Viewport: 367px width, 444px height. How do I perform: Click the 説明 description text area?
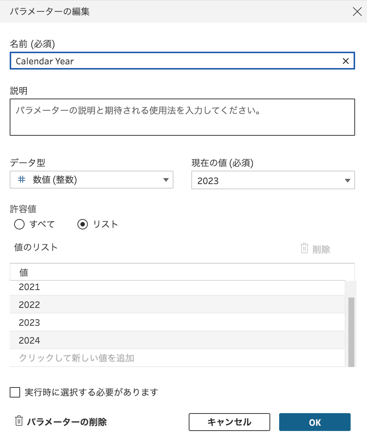[x=182, y=117]
